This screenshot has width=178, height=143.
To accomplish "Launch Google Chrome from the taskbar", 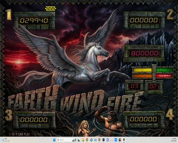I will (x=87, y=140).
